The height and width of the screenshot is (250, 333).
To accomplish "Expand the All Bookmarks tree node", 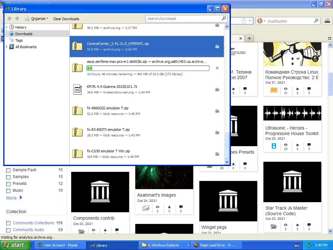I will 7,47.
